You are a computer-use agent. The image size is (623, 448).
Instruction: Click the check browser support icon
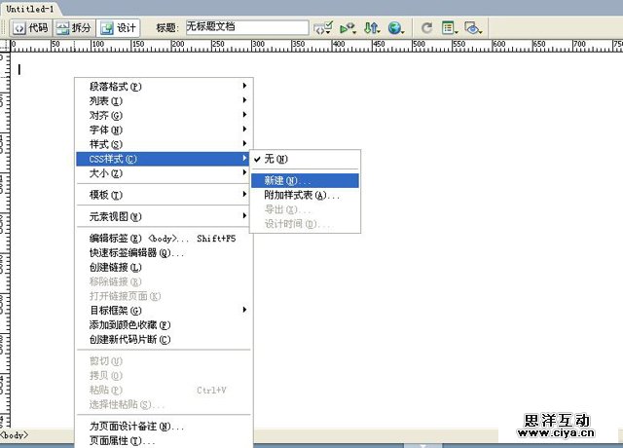[x=324, y=28]
